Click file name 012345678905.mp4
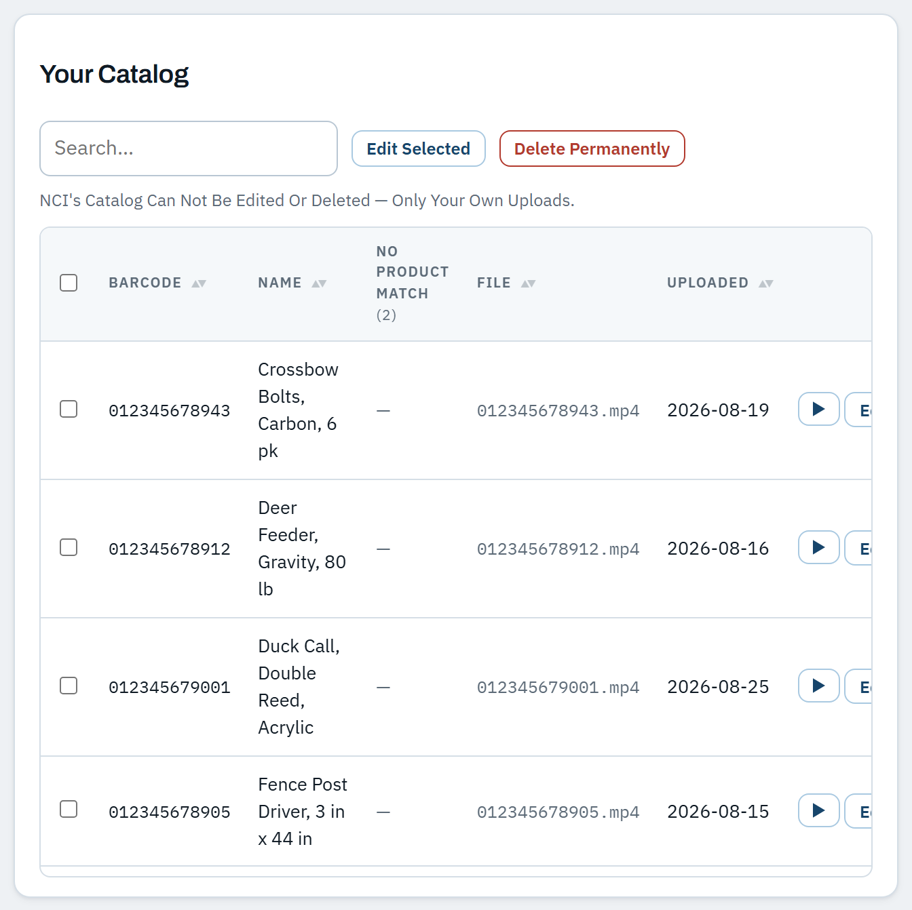 [558, 812]
